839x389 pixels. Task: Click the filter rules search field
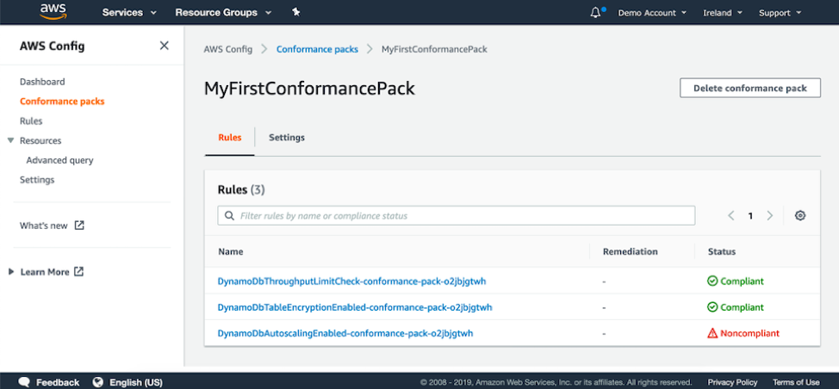[x=457, y=216]
